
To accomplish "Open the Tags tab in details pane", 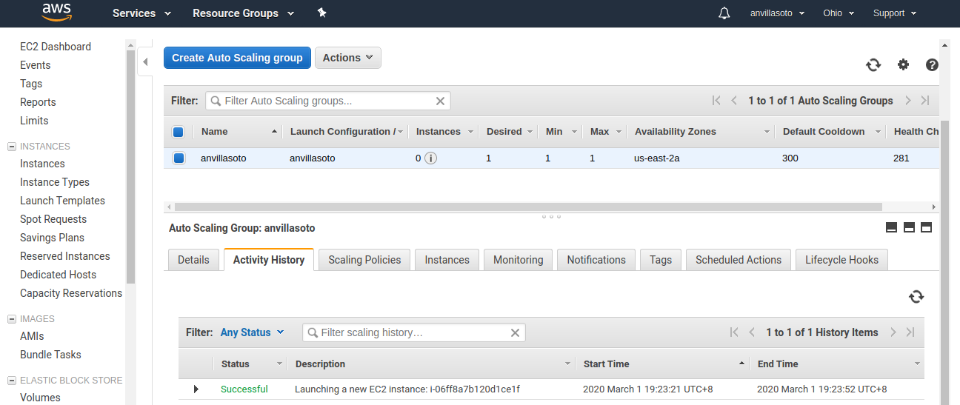I will tap(661, 260).
